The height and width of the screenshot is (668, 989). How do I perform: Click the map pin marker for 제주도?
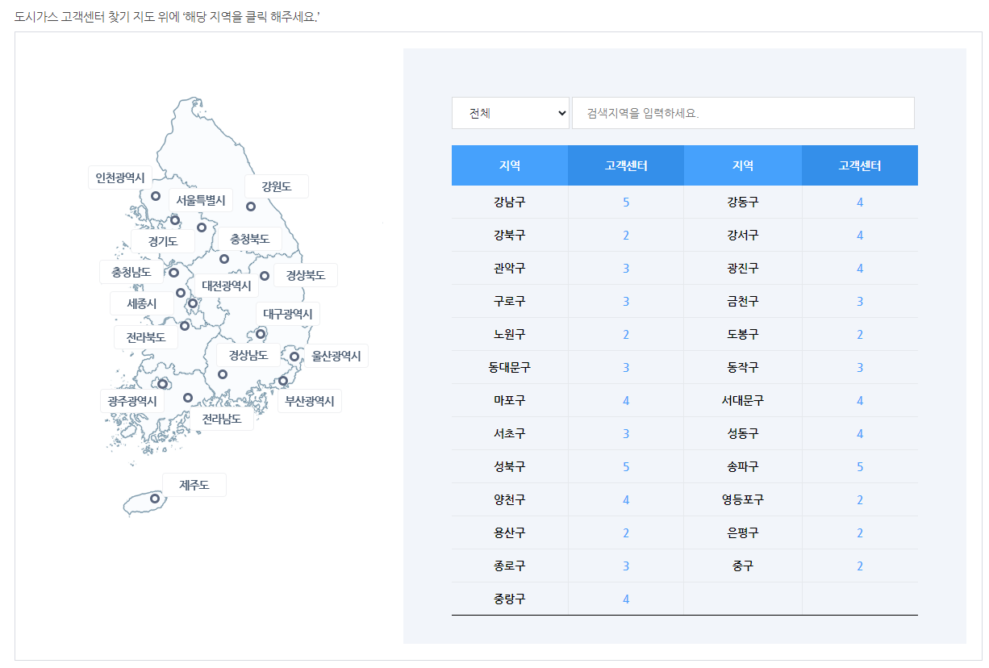click(155, 499)
